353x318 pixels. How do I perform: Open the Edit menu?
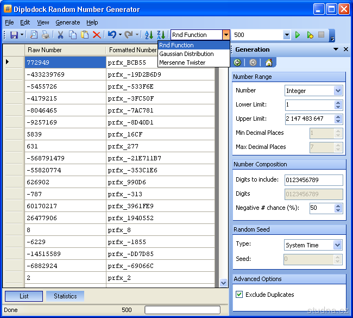point(25,22)
